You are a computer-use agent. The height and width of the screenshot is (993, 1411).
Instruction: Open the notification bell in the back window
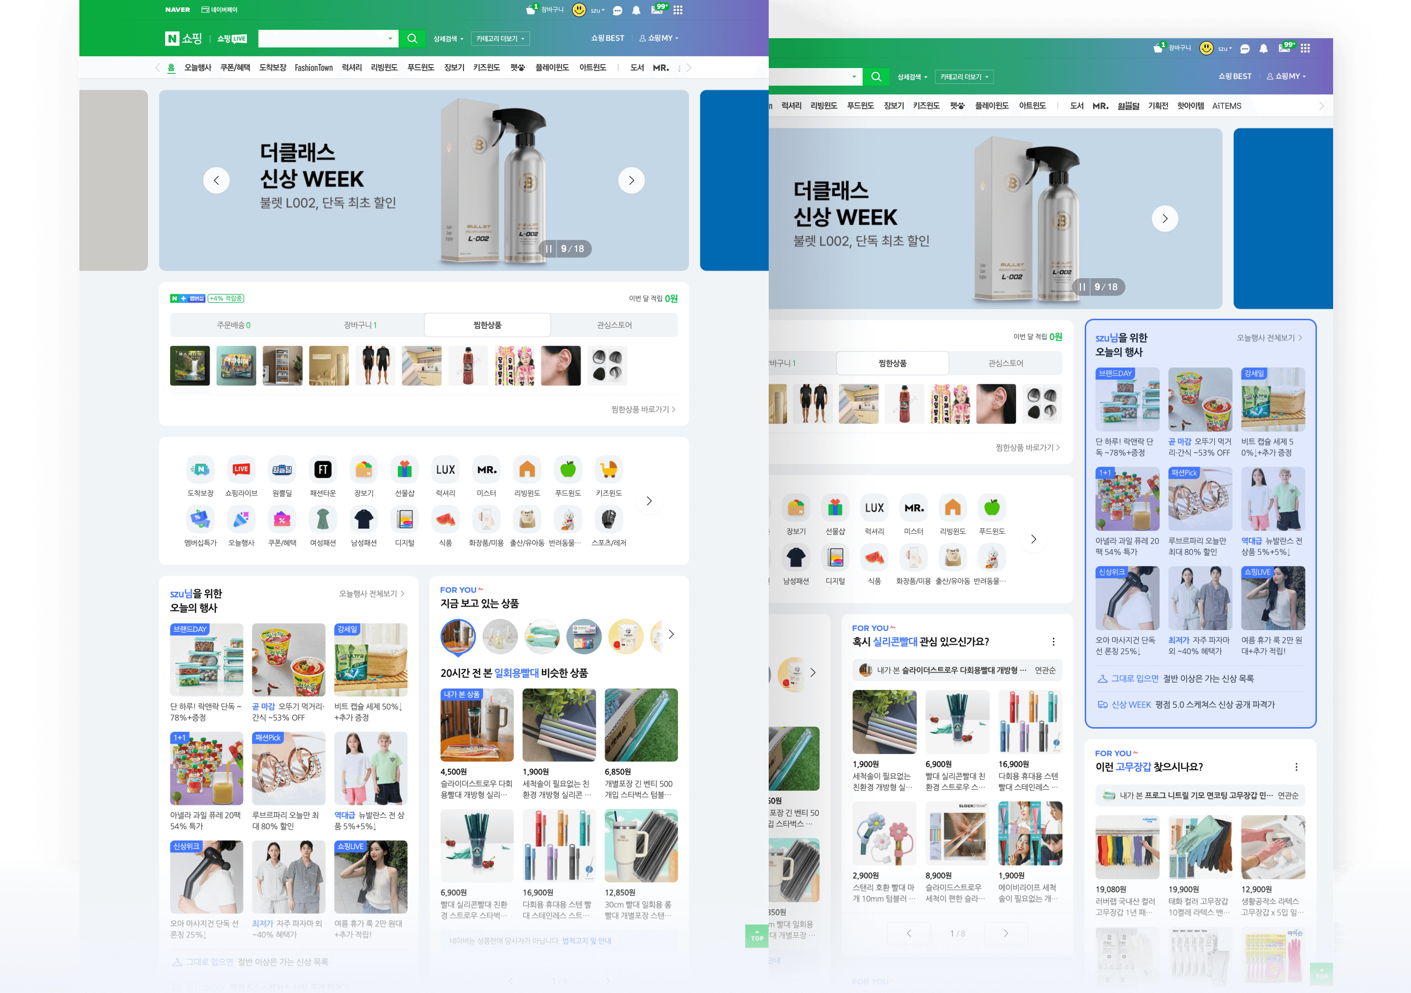coord(1264,48)
